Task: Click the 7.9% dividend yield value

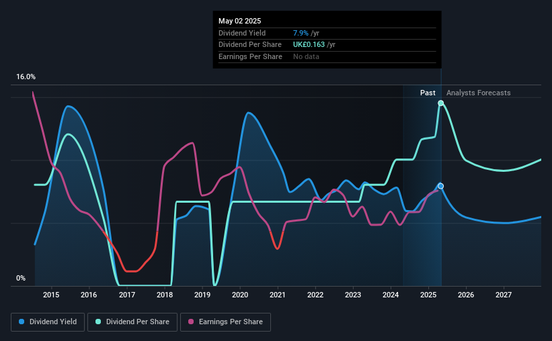Action: (301, 33)
